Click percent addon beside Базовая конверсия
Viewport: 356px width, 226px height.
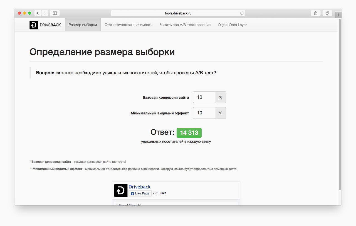[221, 97]
